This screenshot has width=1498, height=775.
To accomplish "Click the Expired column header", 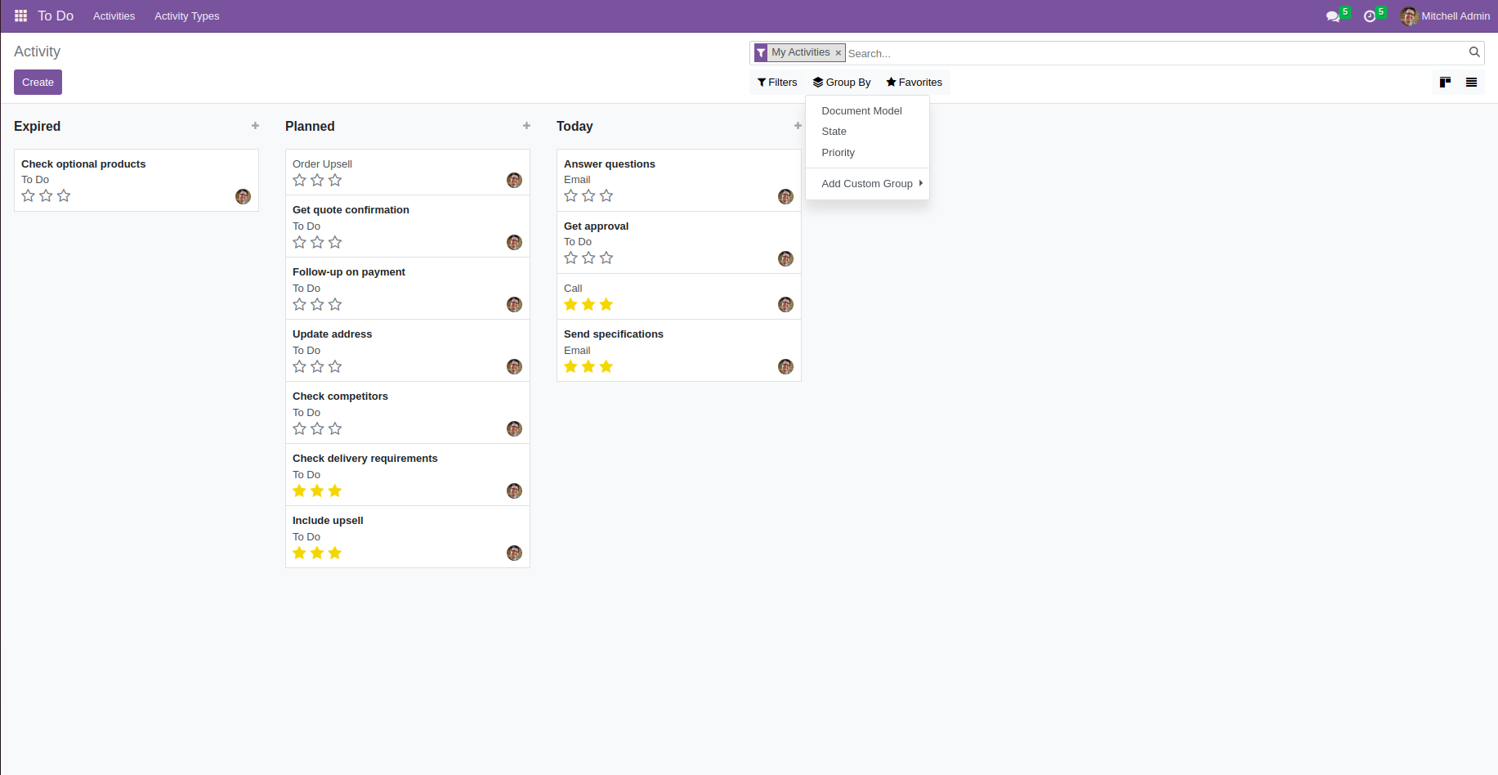I will click(x=38, y=126).
